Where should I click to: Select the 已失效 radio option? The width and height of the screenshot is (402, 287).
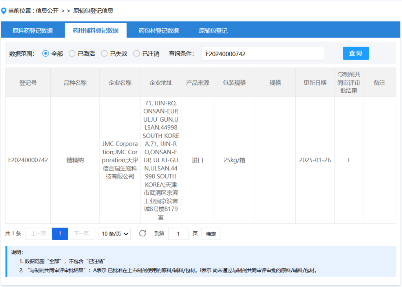pos(104,54)
